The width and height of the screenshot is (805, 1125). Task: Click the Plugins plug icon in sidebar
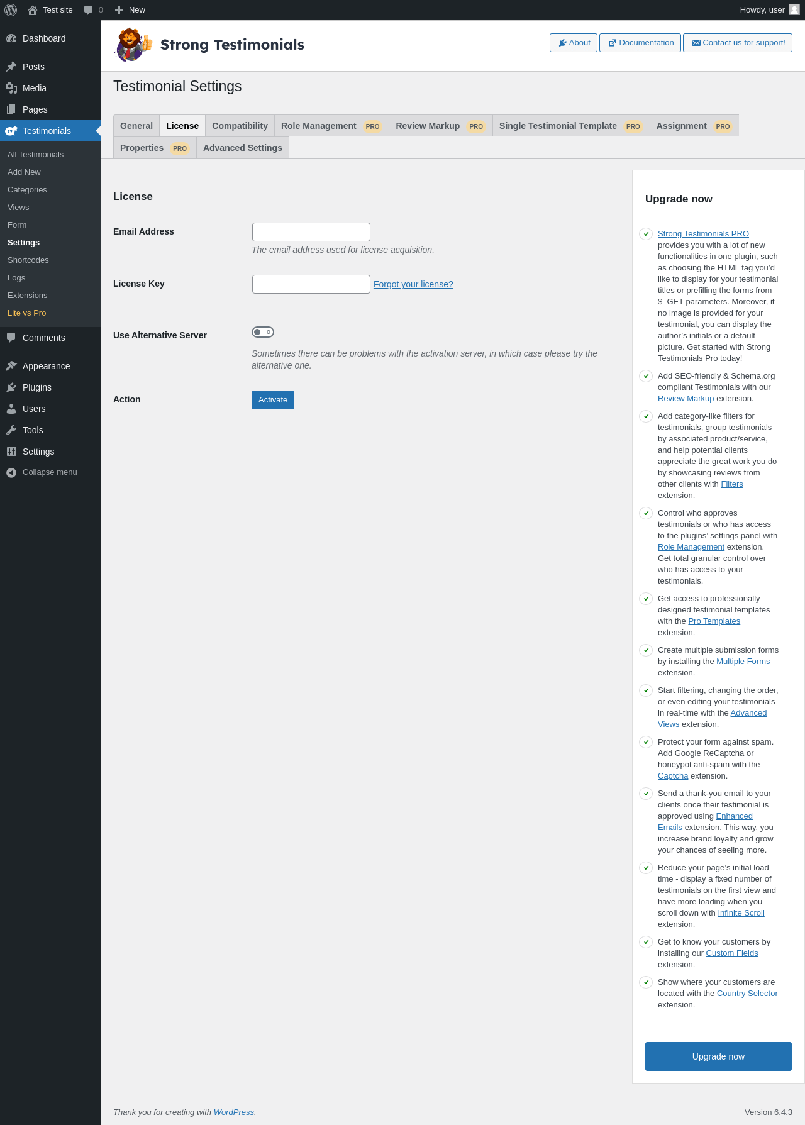[x=11, y=387]
